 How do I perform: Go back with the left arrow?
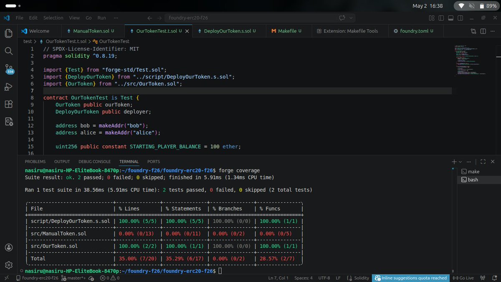(x=150, y=18)
